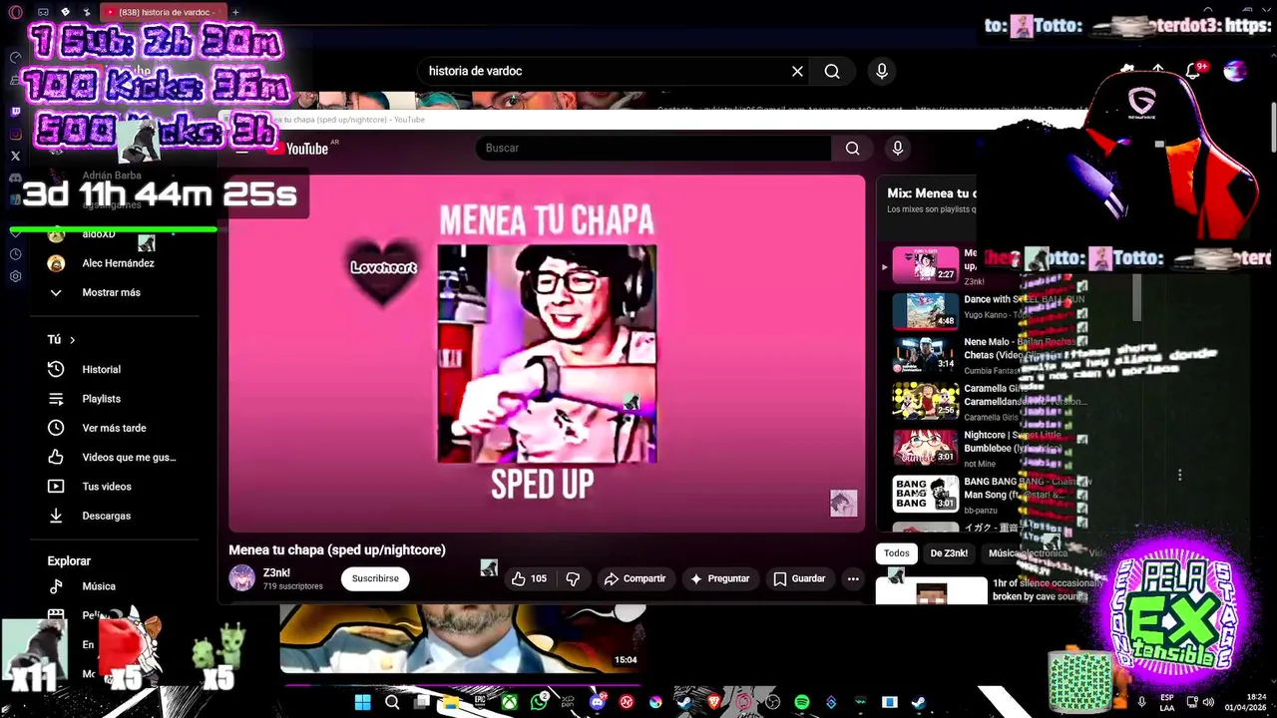Image resolution: width=1277 pixels, height=718 pixels.
Task: Open settings gear in the Opera sidebar
Action: coord(15,276)
